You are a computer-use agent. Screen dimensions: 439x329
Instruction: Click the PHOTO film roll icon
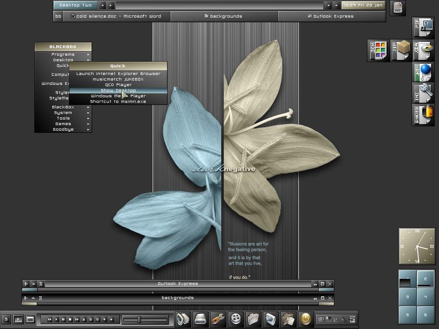click(424, 115)
